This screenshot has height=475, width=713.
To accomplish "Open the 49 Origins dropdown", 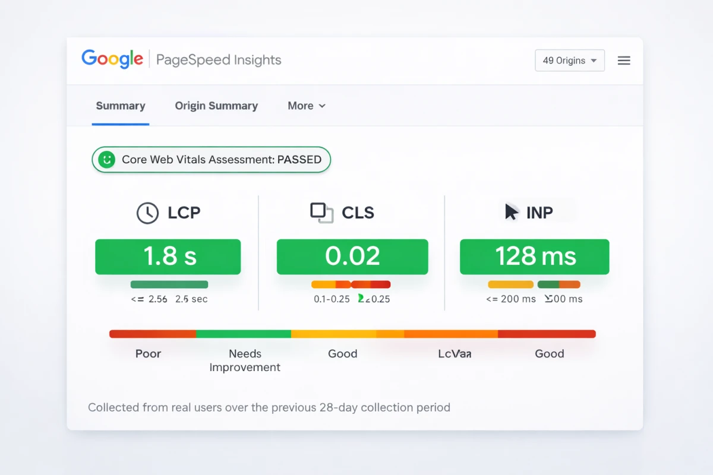I will (569, 60).
